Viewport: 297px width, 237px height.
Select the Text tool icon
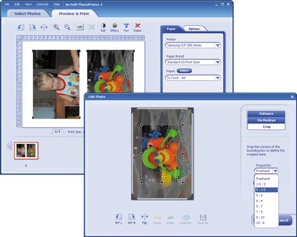[x=126, y=27]
